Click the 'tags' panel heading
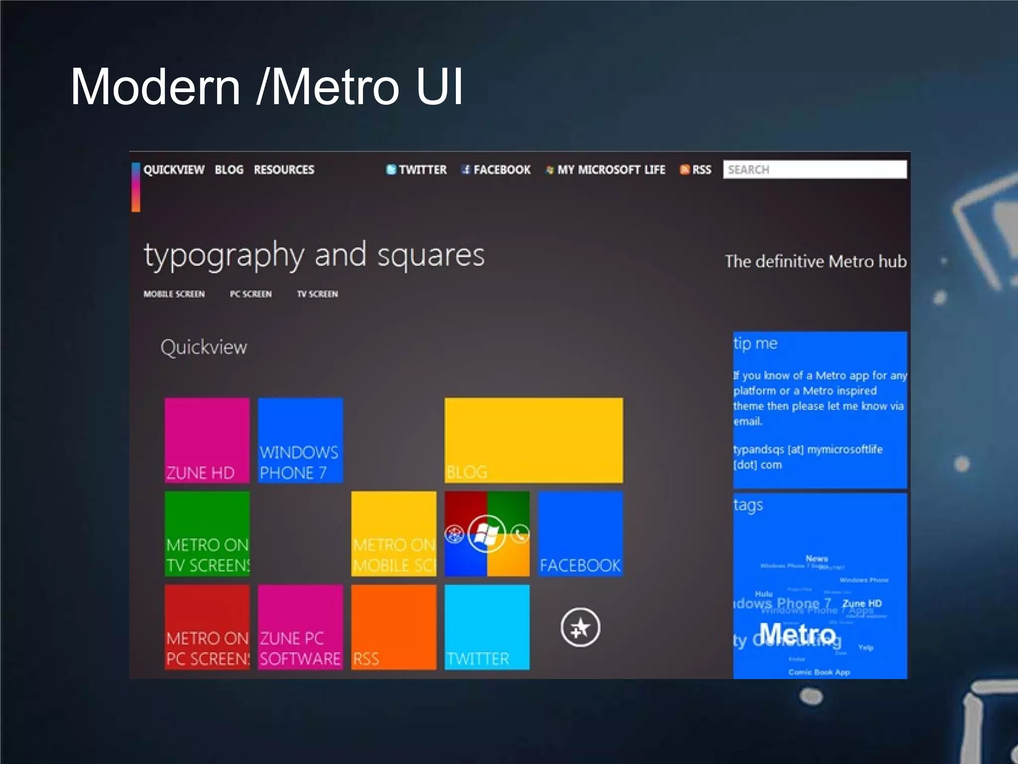Viewport: 1018px width, 764px height. [x=748, y=505]
